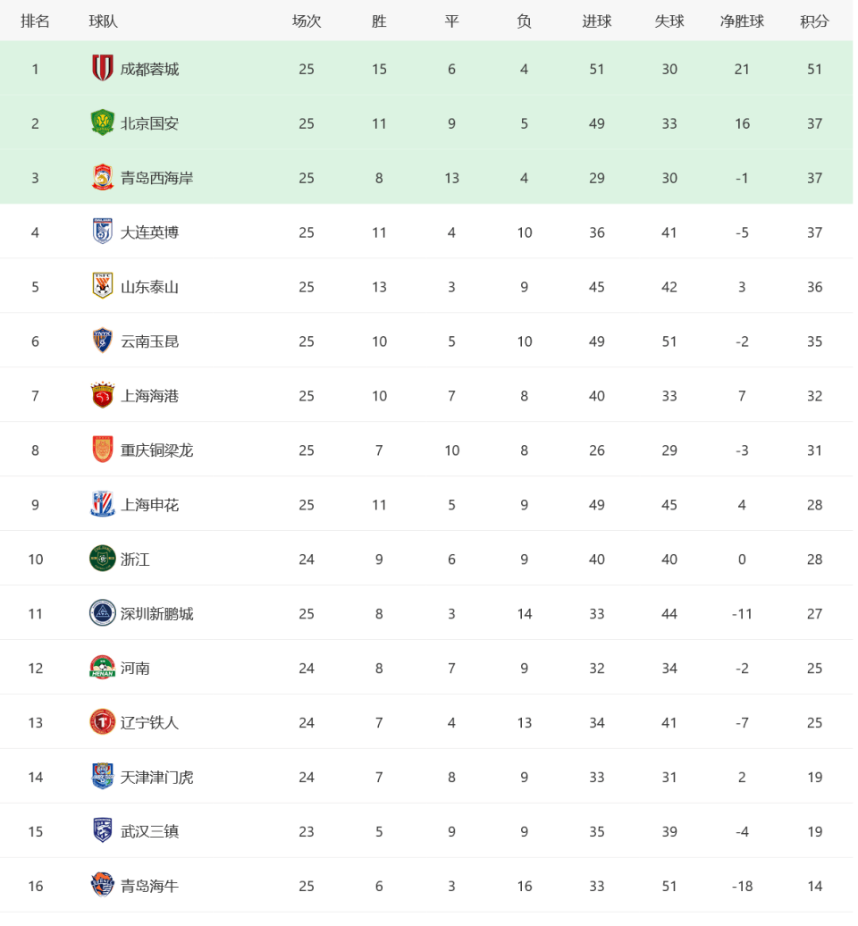Click the 山东泰山 team logo
Viewport: 858px width, 926px height.
coord(103,286)
